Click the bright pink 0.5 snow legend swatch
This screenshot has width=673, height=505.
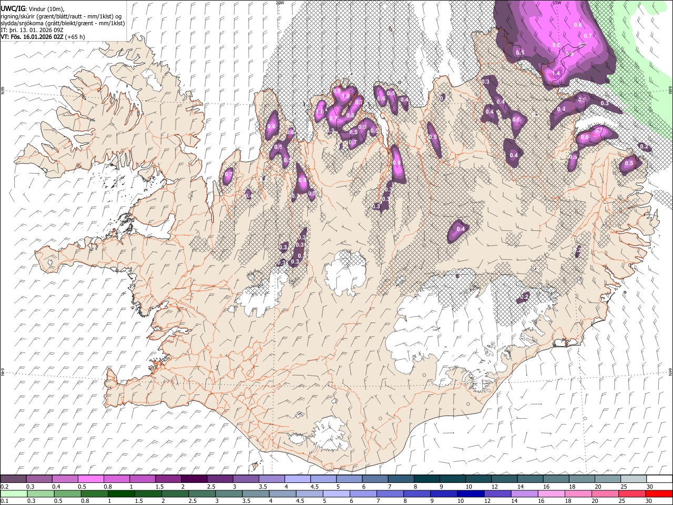[x=91, y=479]
